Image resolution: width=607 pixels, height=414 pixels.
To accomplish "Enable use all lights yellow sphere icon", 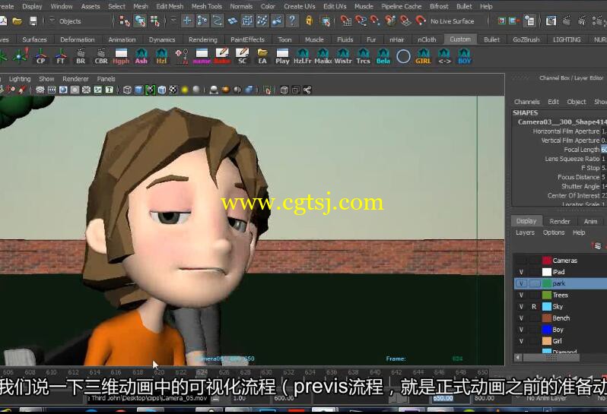I will tap(185, 90).
